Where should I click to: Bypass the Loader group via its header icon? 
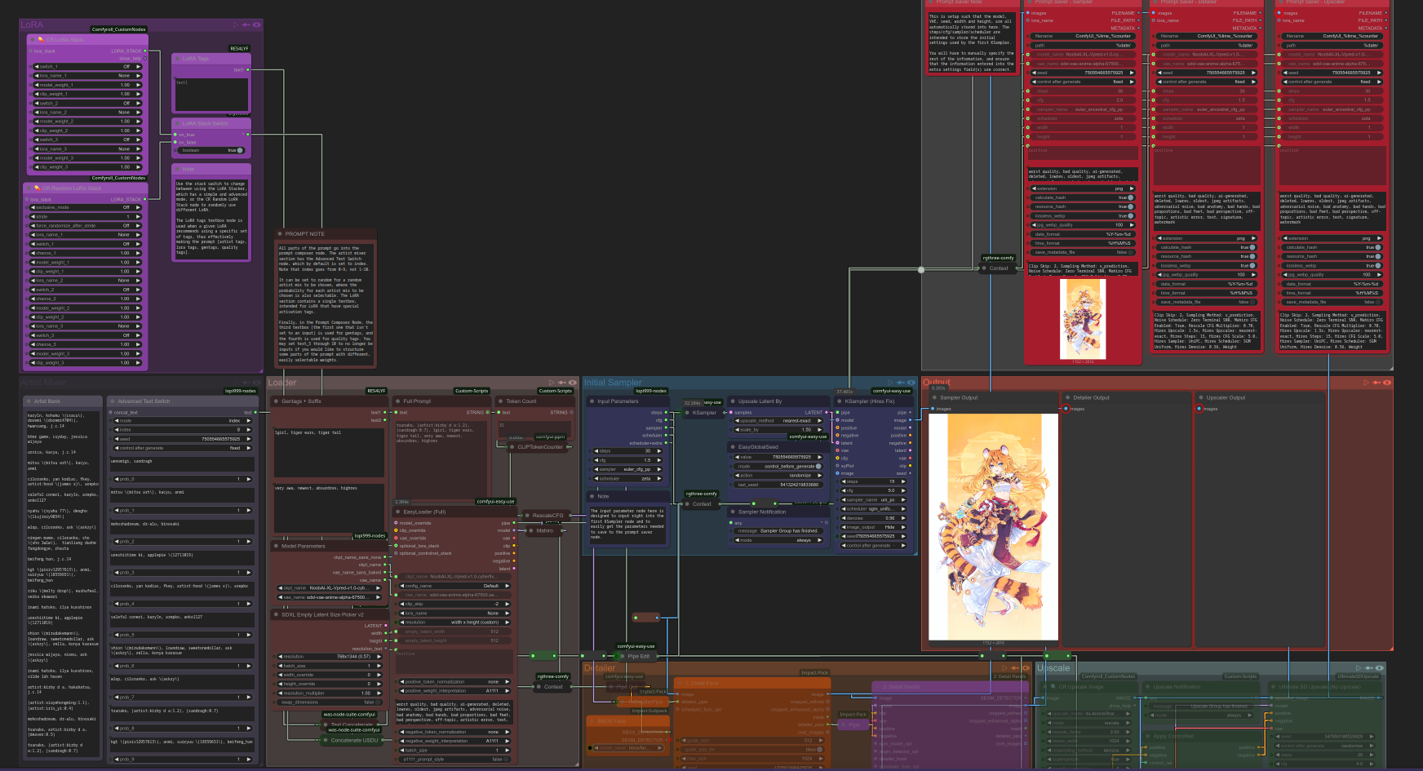coord(561,382)
